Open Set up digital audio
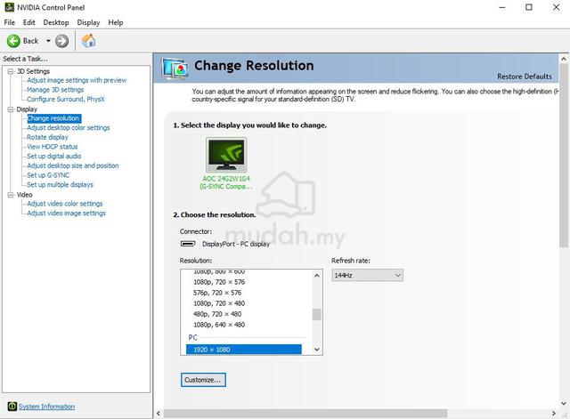570x419 pixels. click(54, 157)
